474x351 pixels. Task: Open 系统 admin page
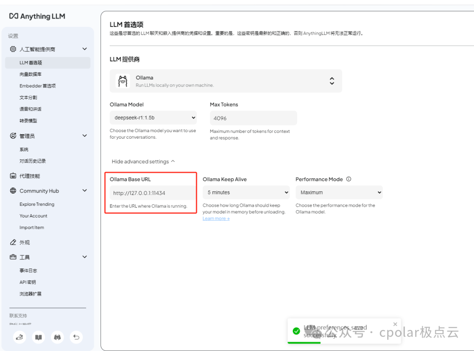(x=24, y=149)
